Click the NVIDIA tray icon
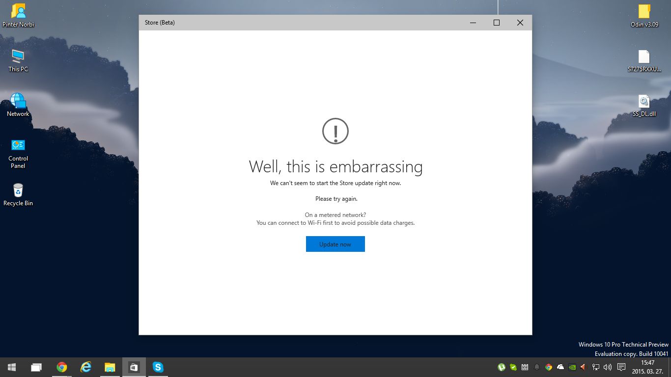 click(x=572, y=367)
